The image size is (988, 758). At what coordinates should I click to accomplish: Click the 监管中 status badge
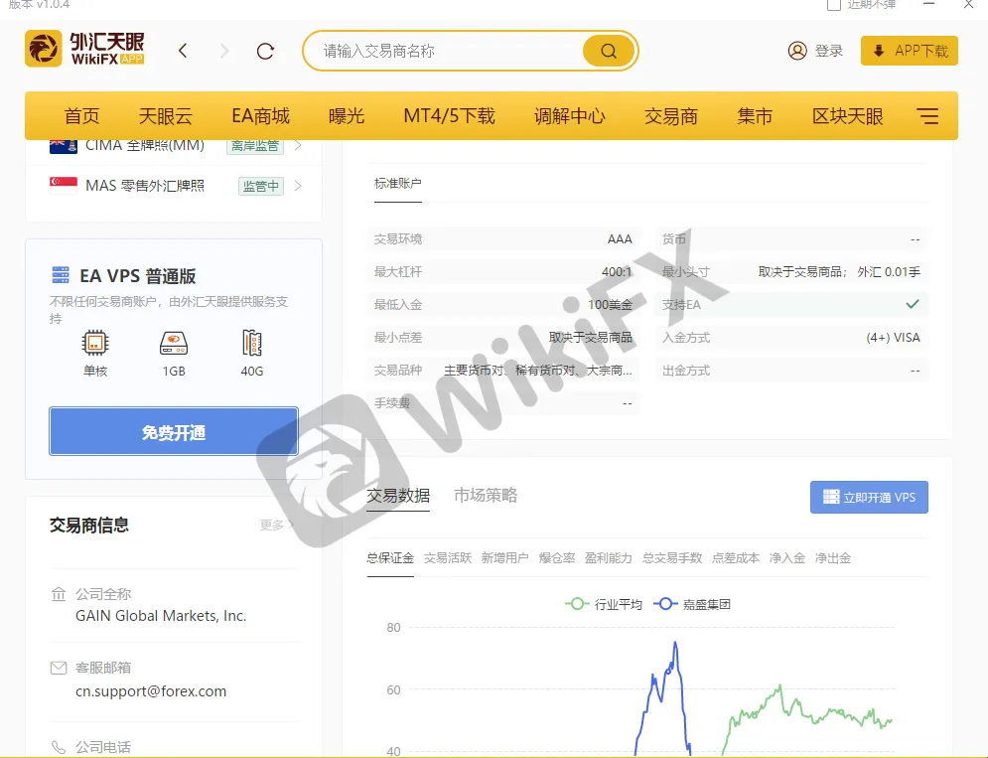pos(260,186)
